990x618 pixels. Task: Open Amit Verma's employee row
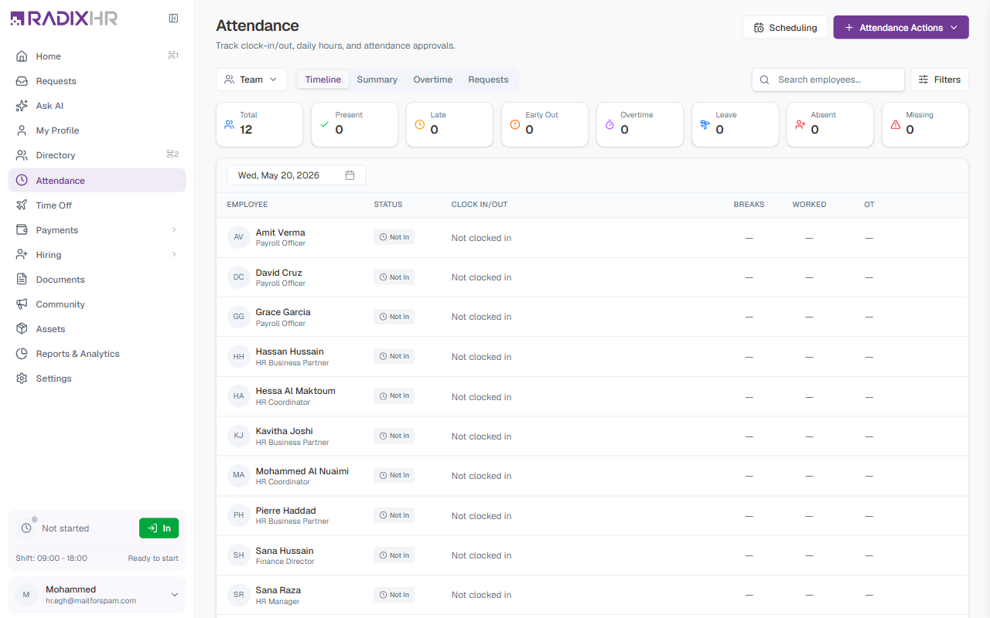point(592,238)
